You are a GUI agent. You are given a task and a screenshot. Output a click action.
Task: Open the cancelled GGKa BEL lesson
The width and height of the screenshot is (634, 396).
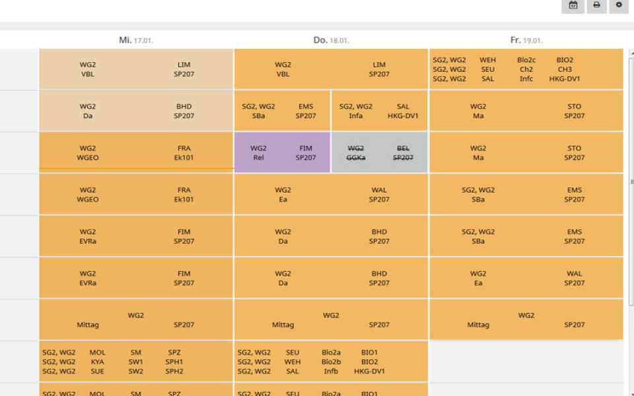(x=379, y=153)
